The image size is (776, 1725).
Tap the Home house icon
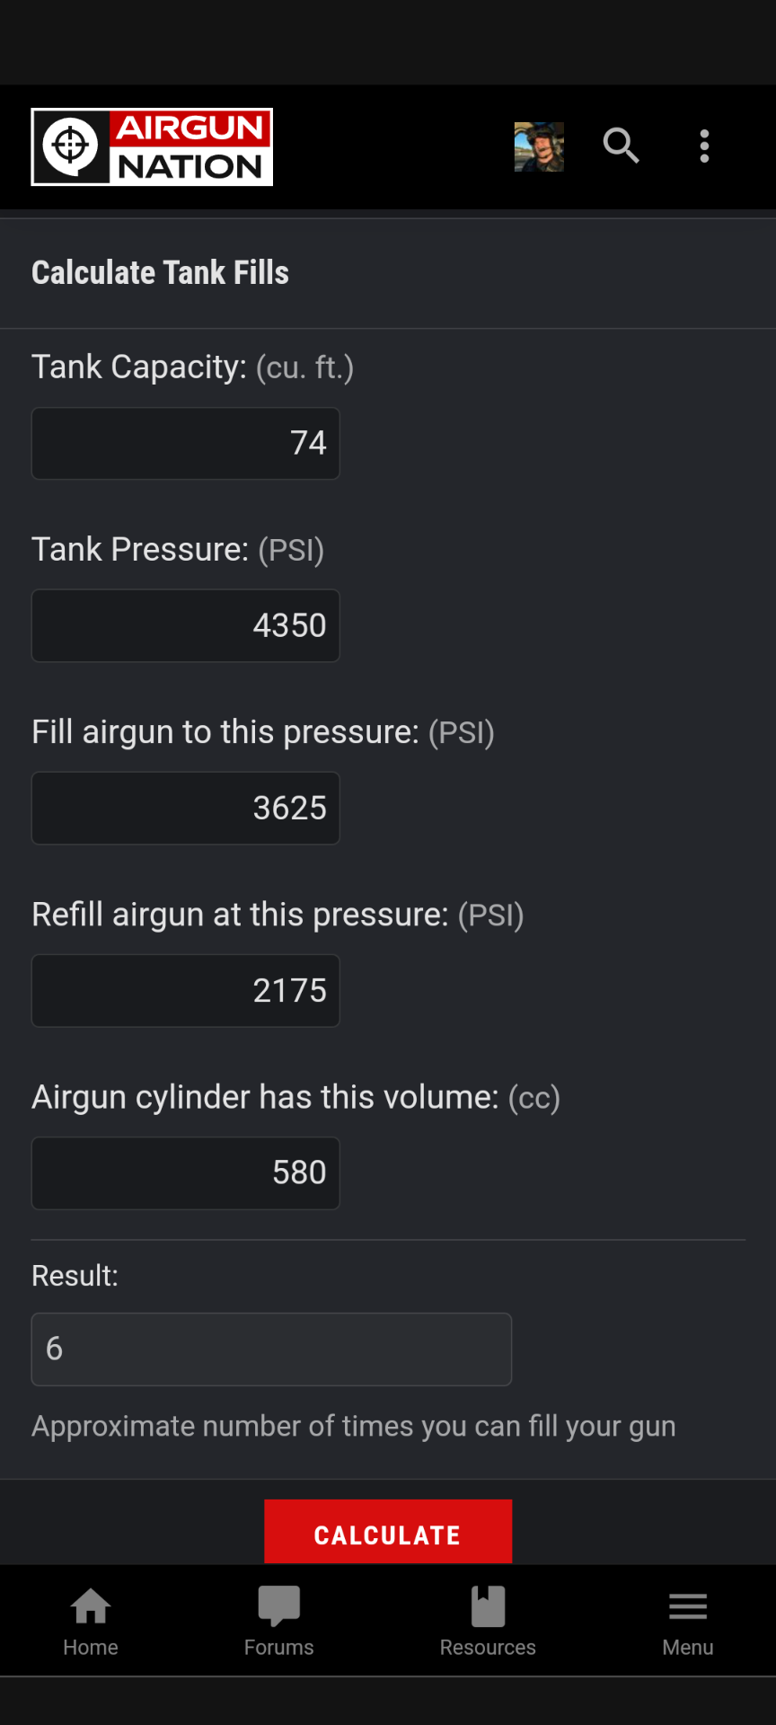(x=91, y=1606)
